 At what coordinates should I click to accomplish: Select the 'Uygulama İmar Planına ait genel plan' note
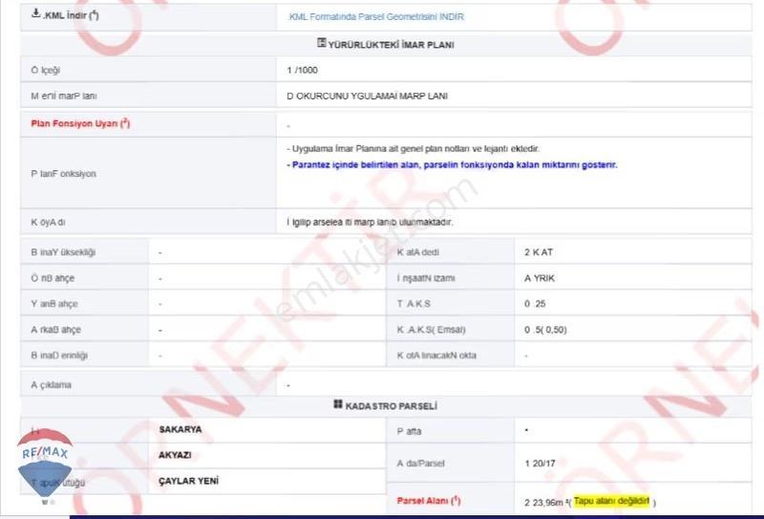413,149
